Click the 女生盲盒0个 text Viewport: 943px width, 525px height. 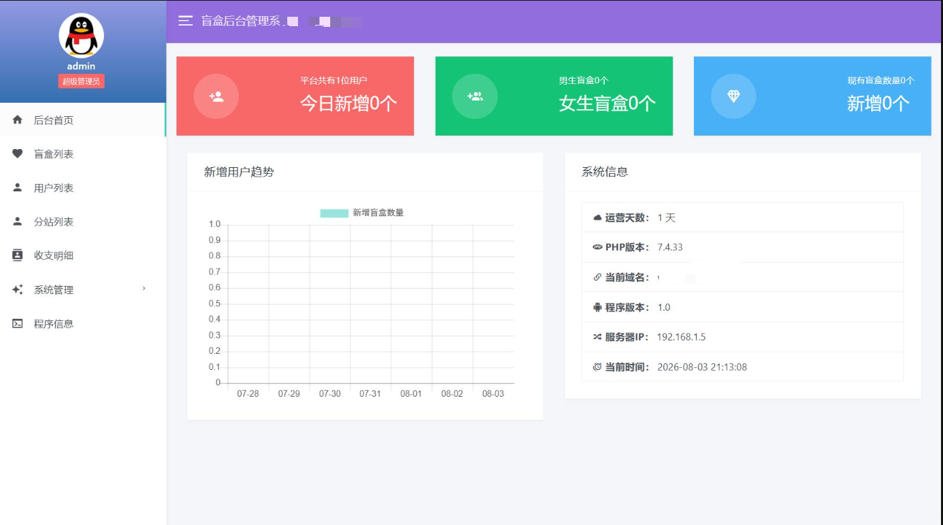[607, 103]
